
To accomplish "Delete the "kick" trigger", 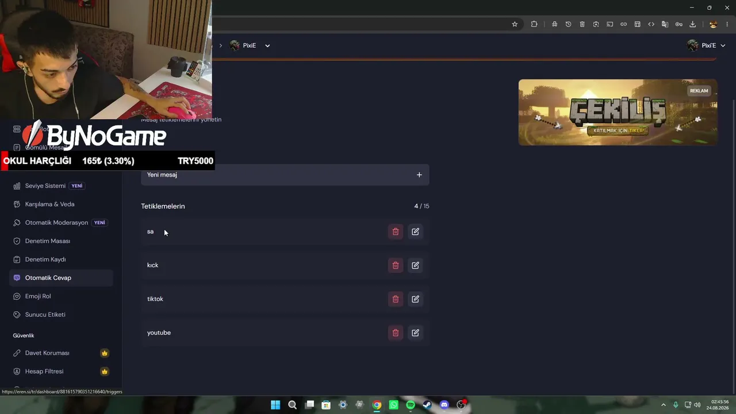I will coord(396,265).
